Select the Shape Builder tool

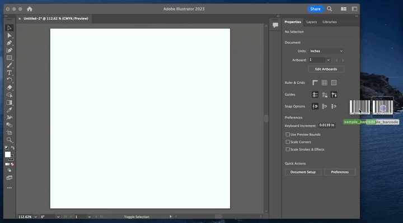click(10, 95)
